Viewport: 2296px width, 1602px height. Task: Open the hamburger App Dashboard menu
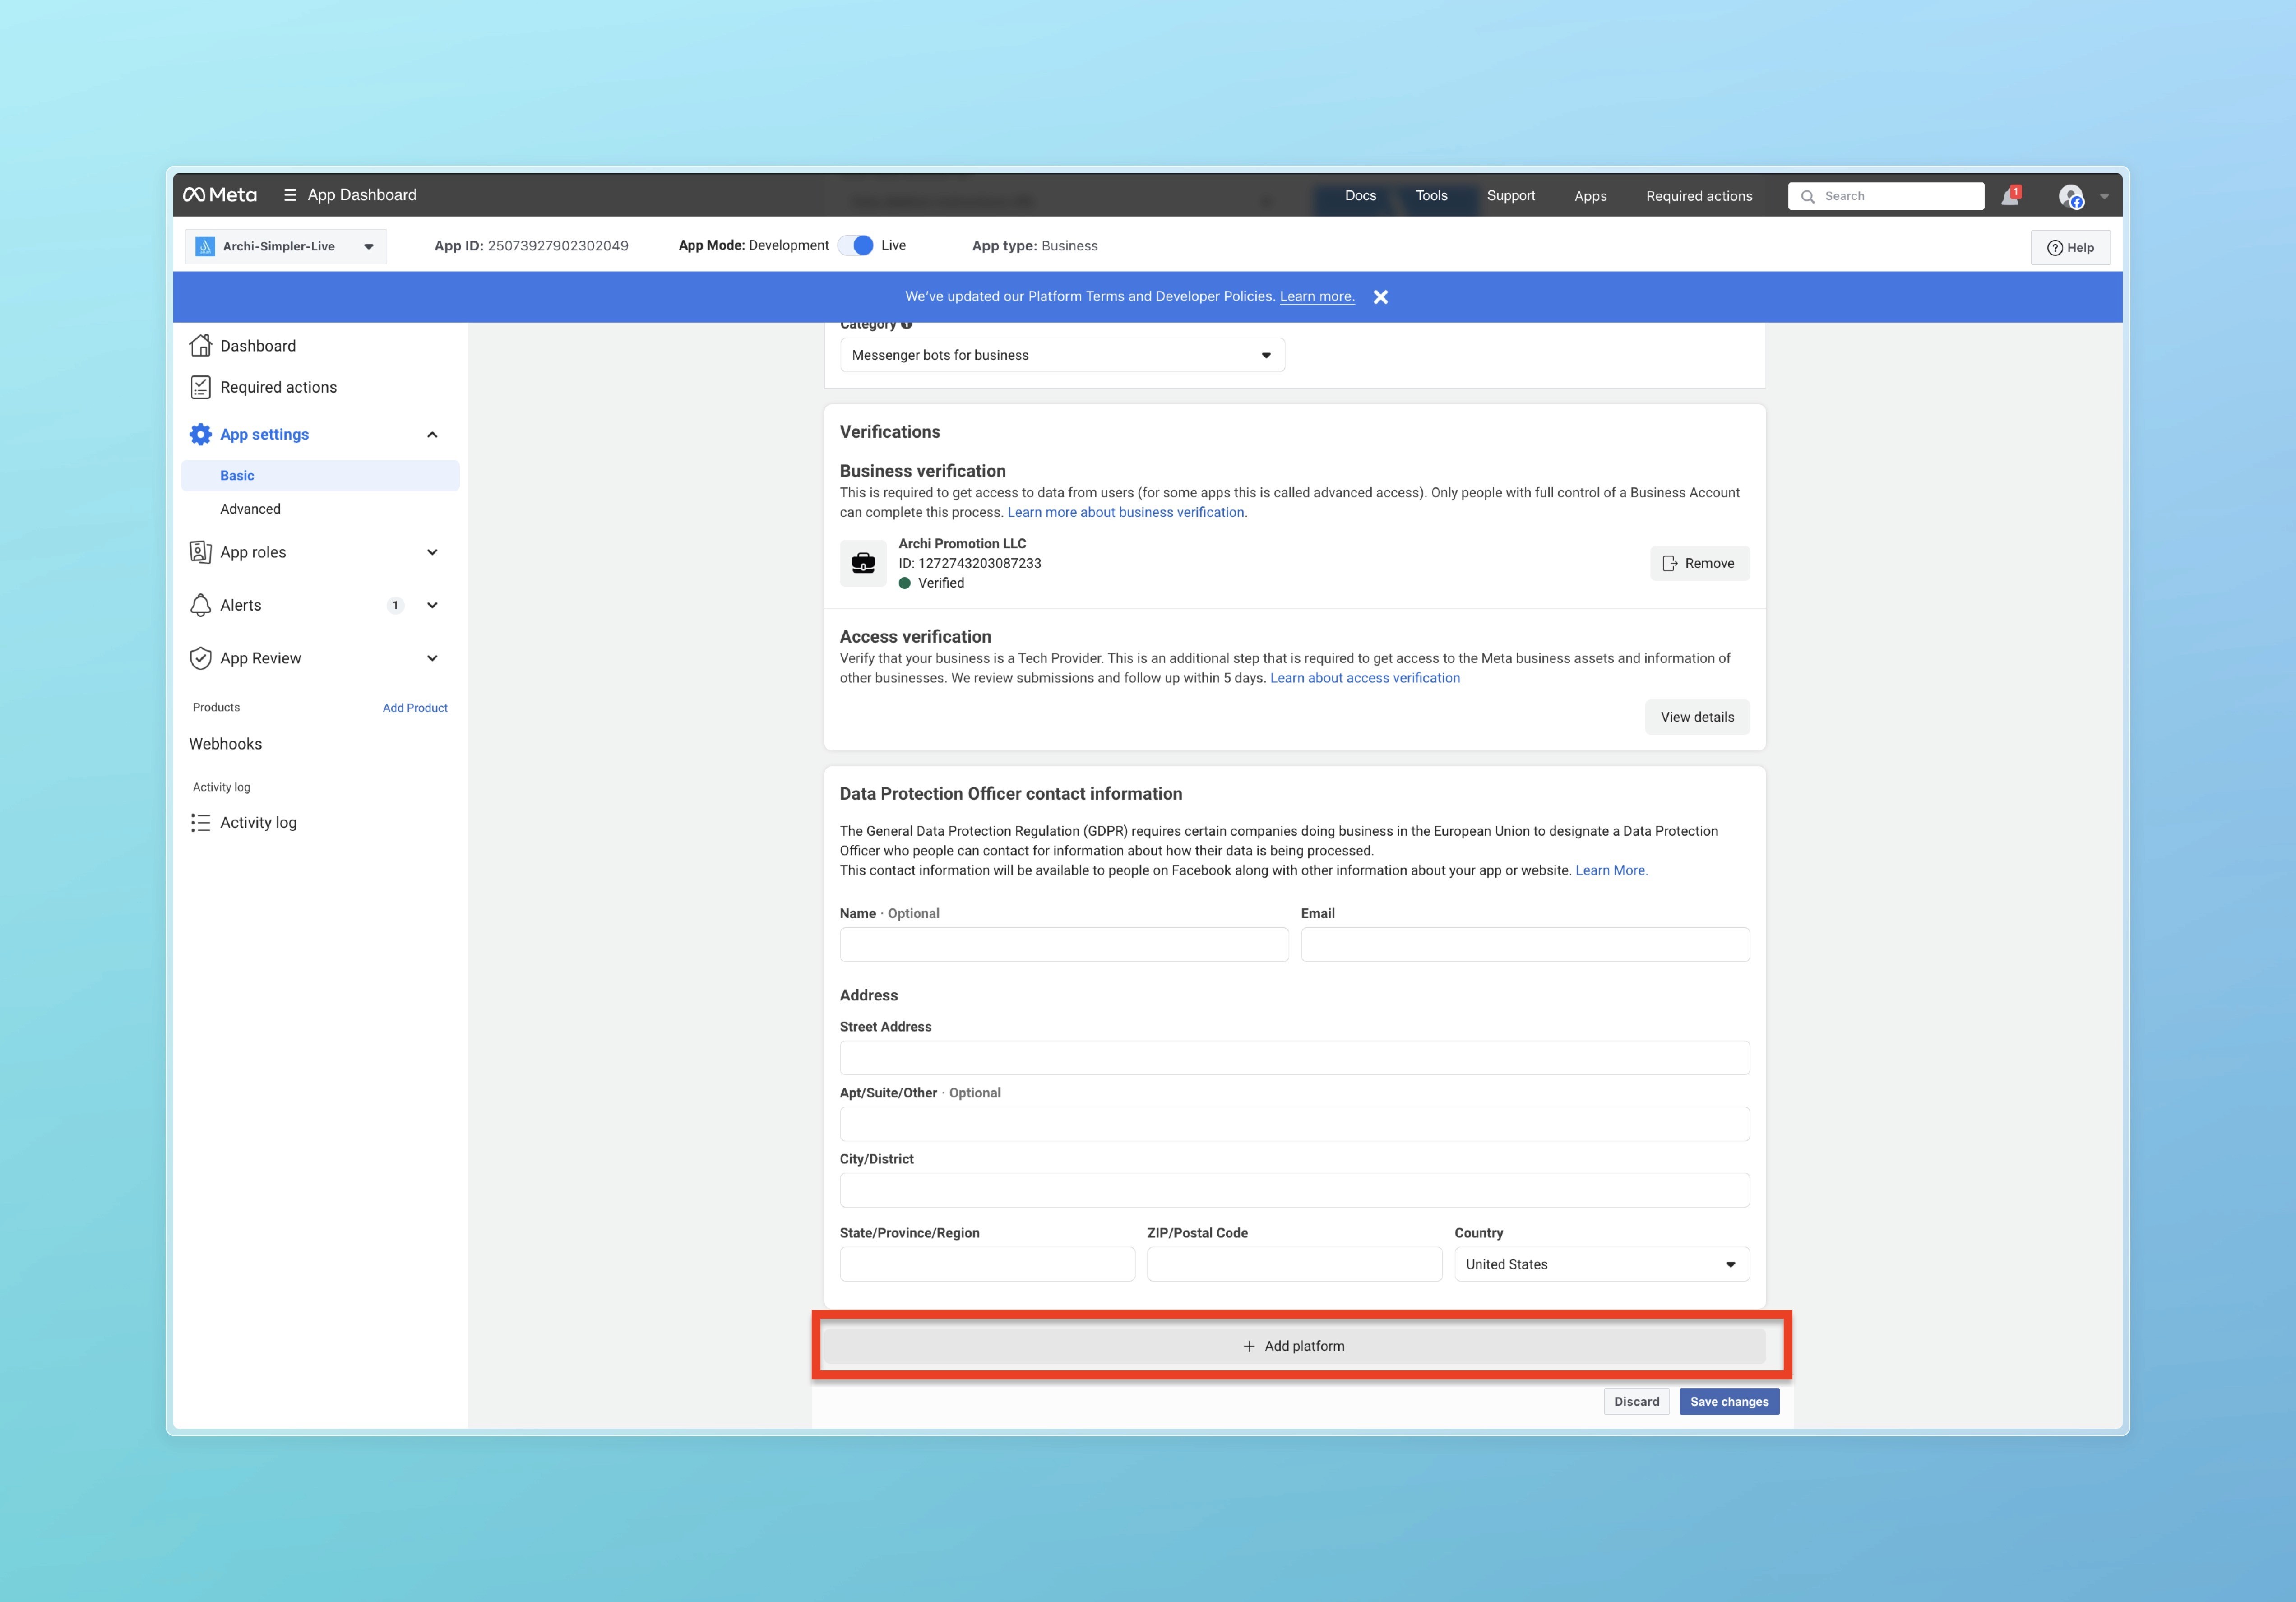point(290,195)
